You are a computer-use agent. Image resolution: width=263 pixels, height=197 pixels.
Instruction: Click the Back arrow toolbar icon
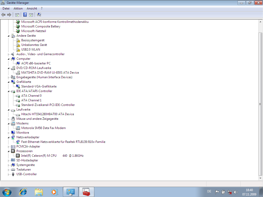3,15
